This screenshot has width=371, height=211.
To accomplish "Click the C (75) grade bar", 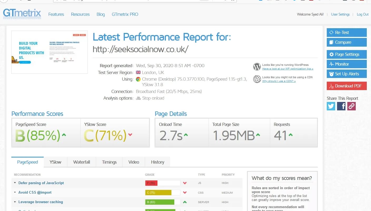I will click(162, 193).
